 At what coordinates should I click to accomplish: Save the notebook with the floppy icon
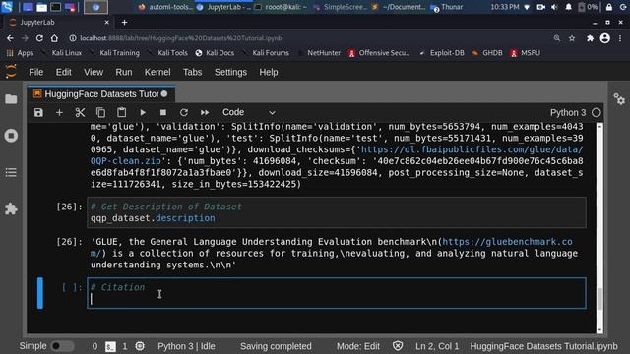pos(38,112)
